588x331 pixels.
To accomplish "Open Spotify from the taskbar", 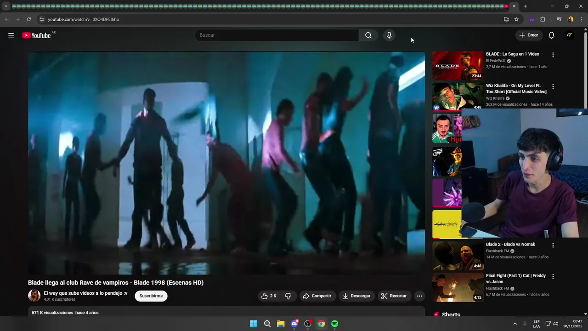I will coord(335,324).
